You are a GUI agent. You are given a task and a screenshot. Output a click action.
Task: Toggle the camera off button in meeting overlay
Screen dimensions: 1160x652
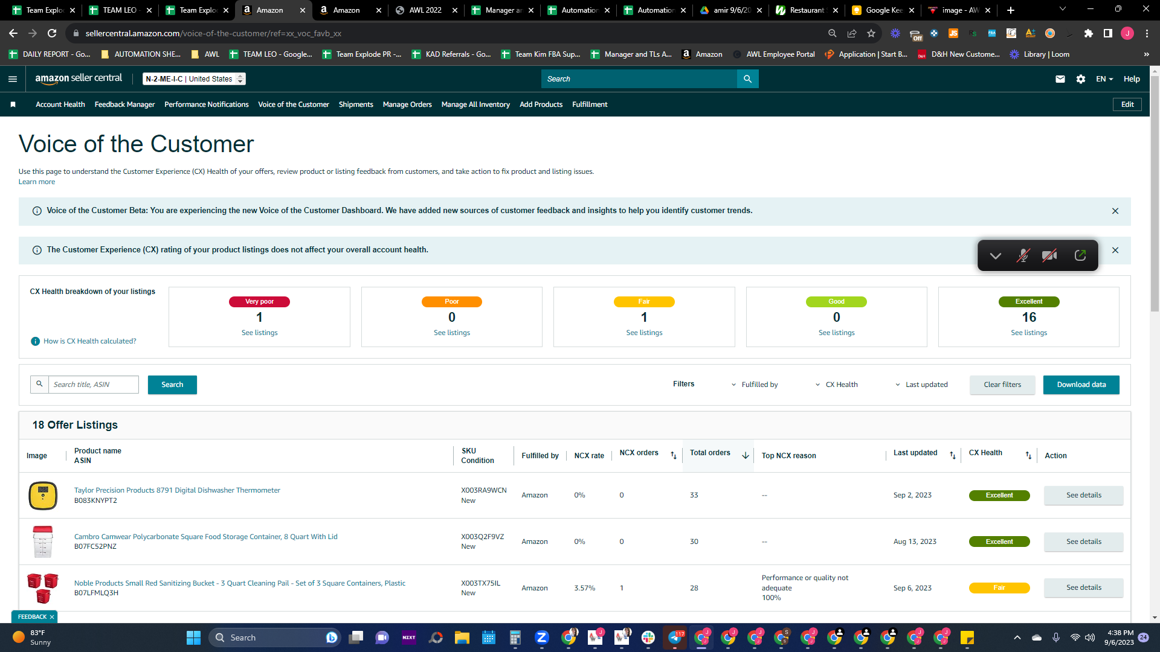1050,255
